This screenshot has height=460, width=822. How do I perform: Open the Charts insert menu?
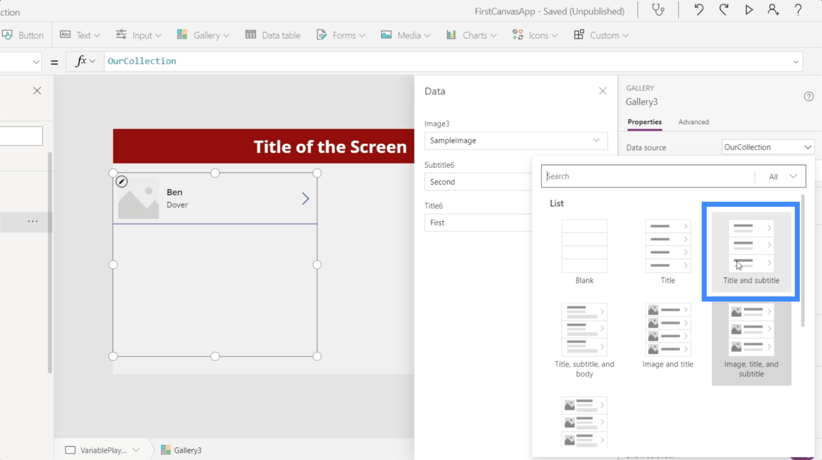pos(471,35)
